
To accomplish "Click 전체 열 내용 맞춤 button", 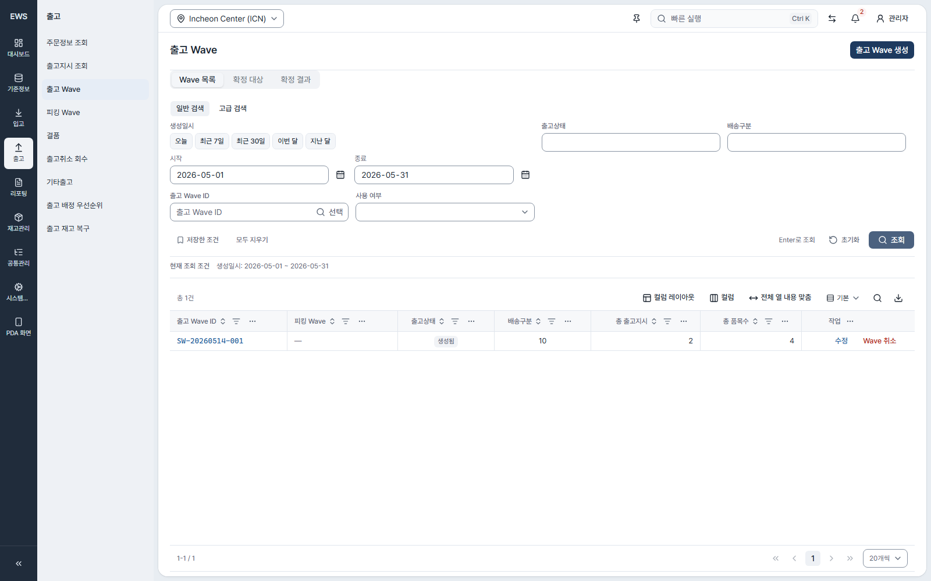I will coord(780,298).
